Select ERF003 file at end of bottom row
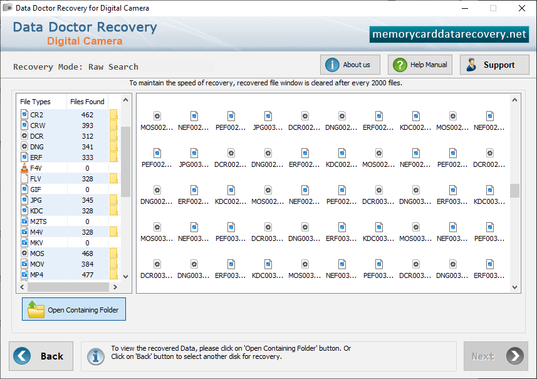 point(490,269)
